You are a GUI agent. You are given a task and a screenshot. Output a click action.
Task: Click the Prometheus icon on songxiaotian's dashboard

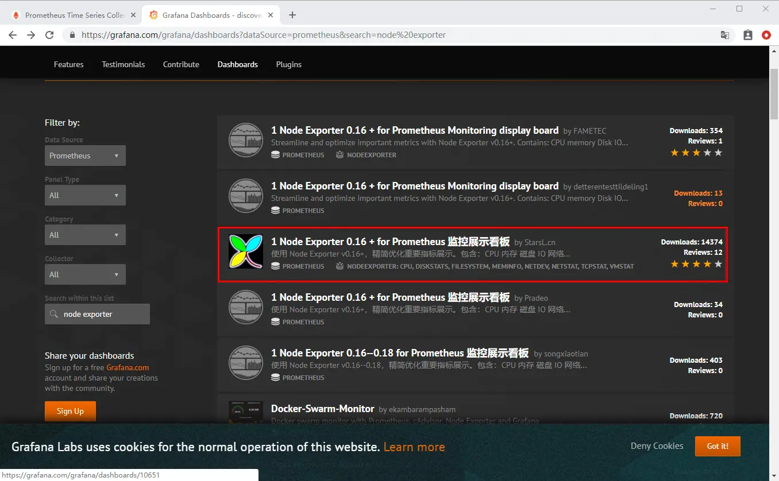point(275,378)
